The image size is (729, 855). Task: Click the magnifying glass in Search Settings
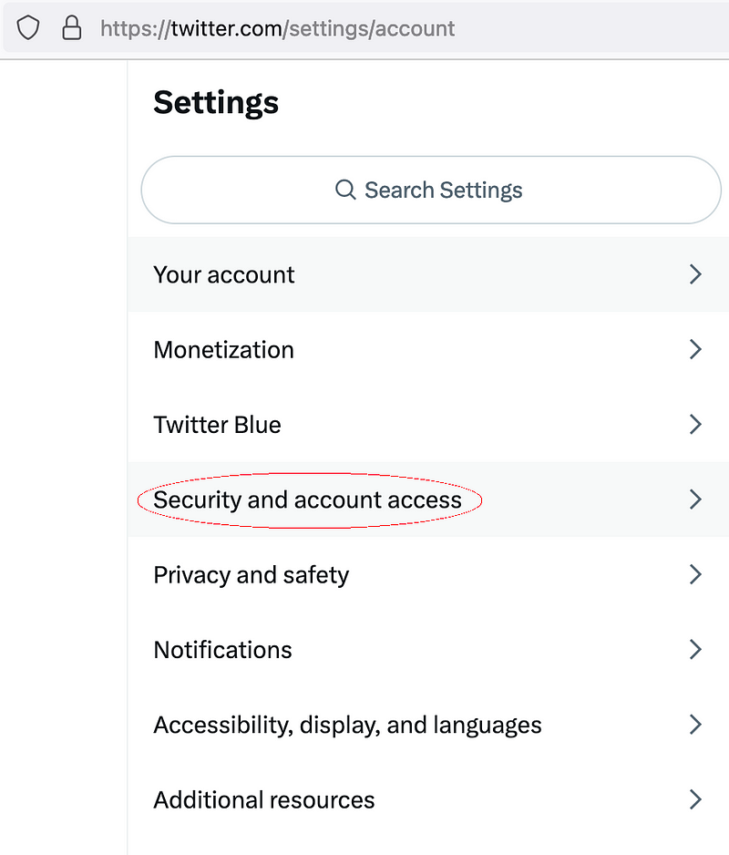[345, 190]
